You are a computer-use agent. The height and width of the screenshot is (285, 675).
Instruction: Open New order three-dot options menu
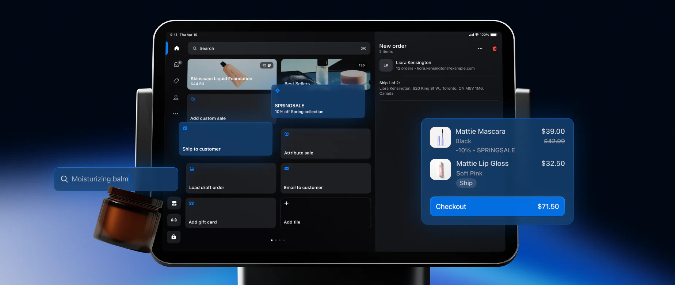tap(480, 48)
